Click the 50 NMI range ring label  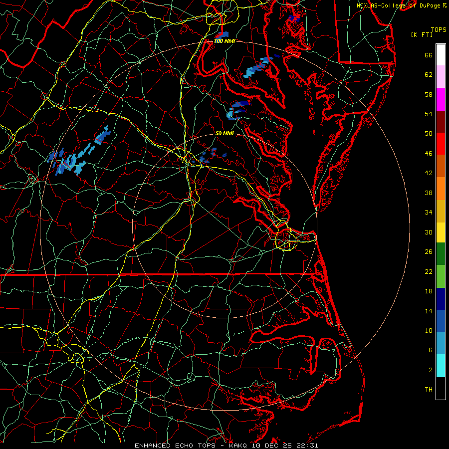coord(225,133)
